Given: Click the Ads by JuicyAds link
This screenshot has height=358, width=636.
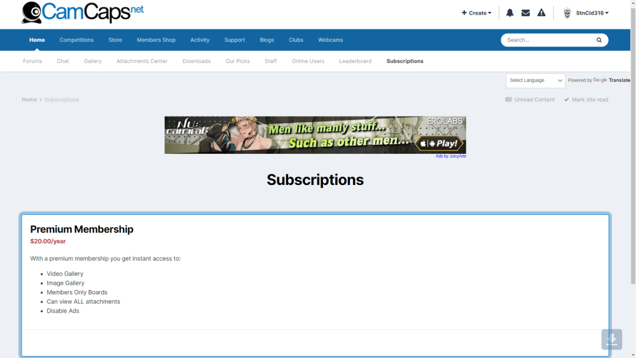Looking at the screenshot, I should 451,156.
